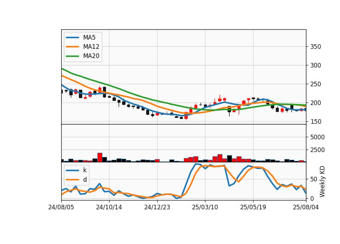The image size is (340, 244).
Task: Click the d legend label
Action: pyautogui.click(x=85, y=180)
